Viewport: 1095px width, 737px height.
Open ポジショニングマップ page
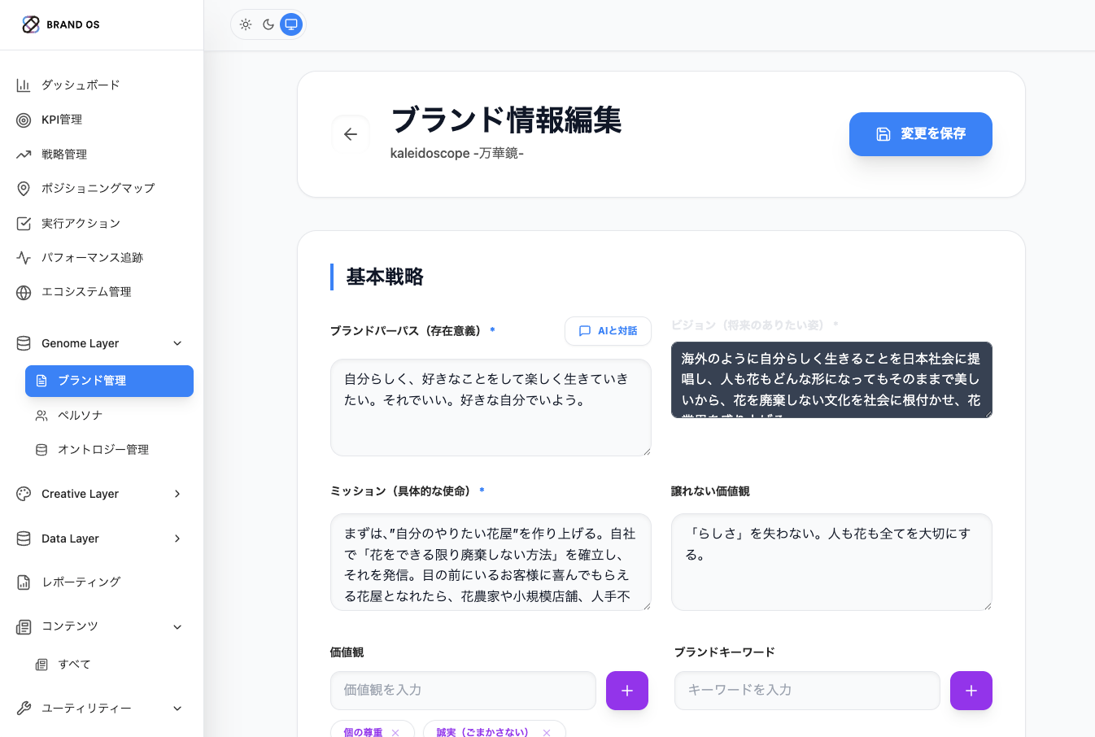98,188
